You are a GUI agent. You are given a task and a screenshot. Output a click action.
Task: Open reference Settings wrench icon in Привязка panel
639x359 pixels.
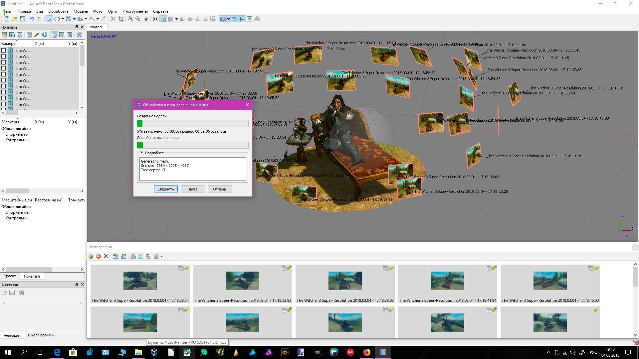(x=79, y=35)
